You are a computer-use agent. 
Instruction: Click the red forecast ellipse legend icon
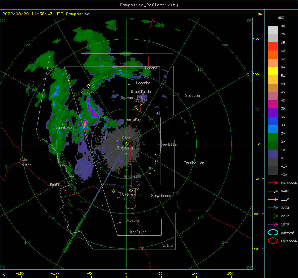point(273,241)
